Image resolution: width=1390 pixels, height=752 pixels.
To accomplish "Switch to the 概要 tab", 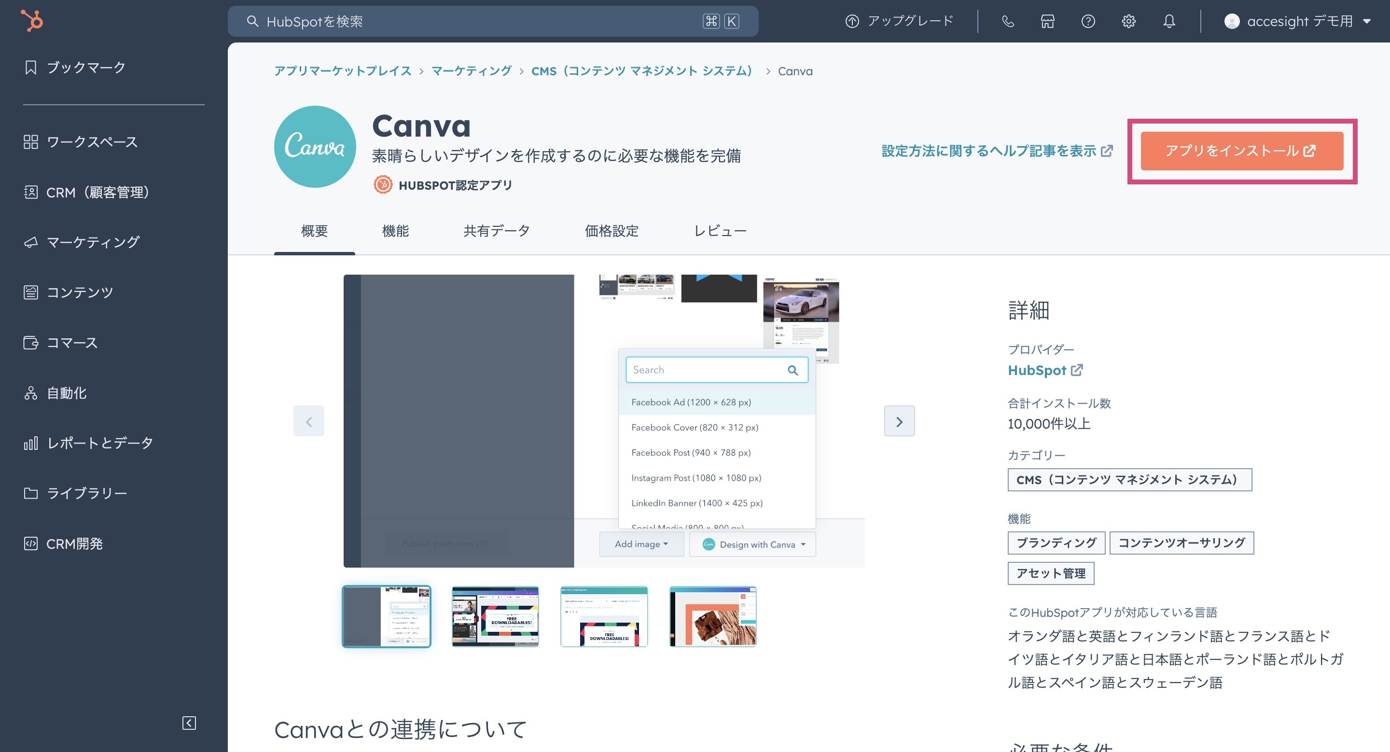I will pos(314,231).
